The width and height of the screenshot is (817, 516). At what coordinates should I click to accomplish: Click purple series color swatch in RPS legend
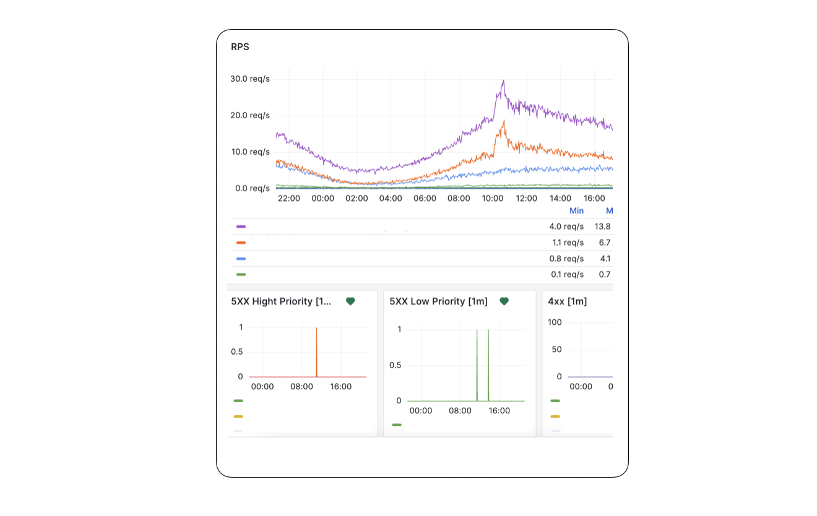(x=241, y=227)
